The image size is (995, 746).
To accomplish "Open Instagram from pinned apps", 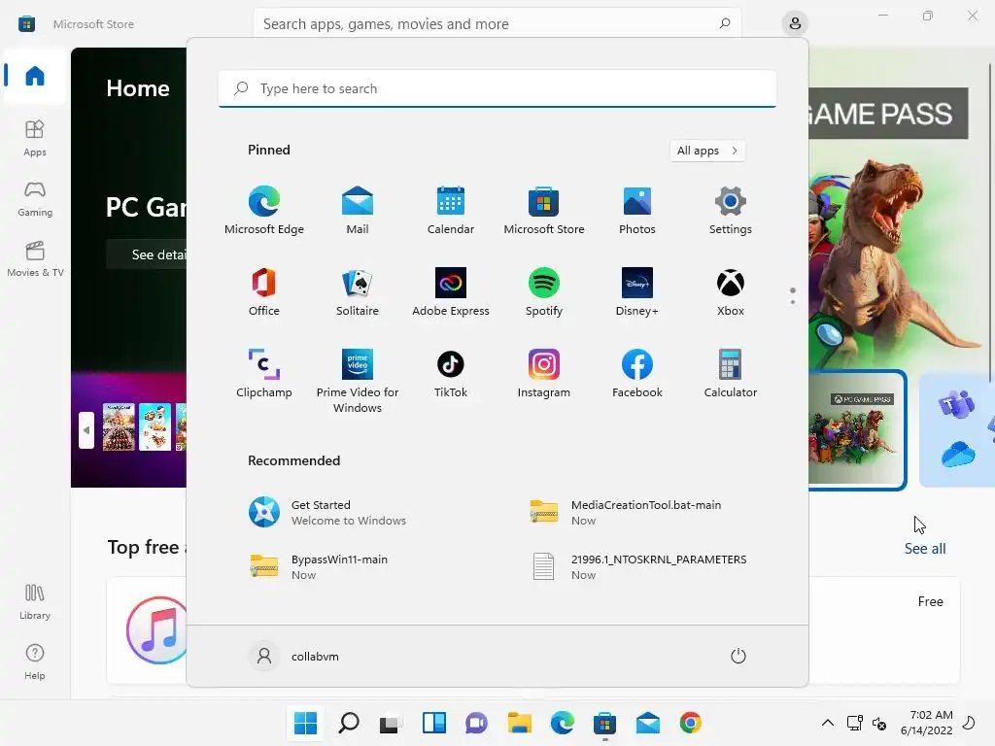I will click(x=544, y=374).
